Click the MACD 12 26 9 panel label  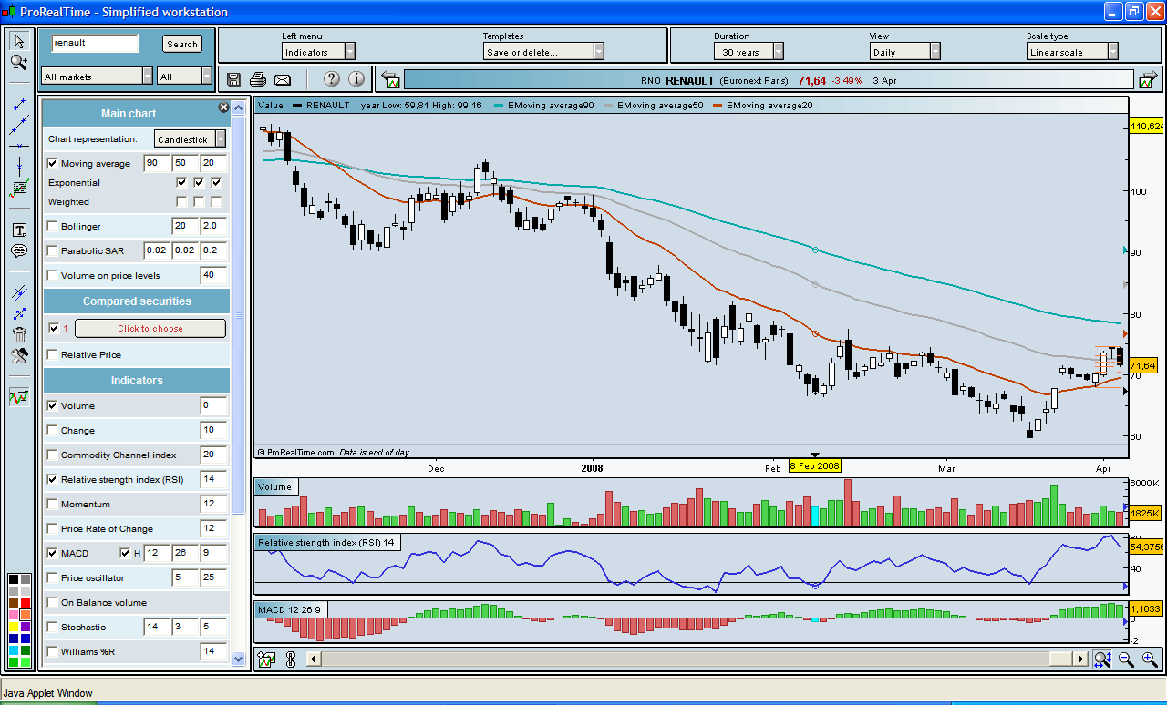coord(289,609)
